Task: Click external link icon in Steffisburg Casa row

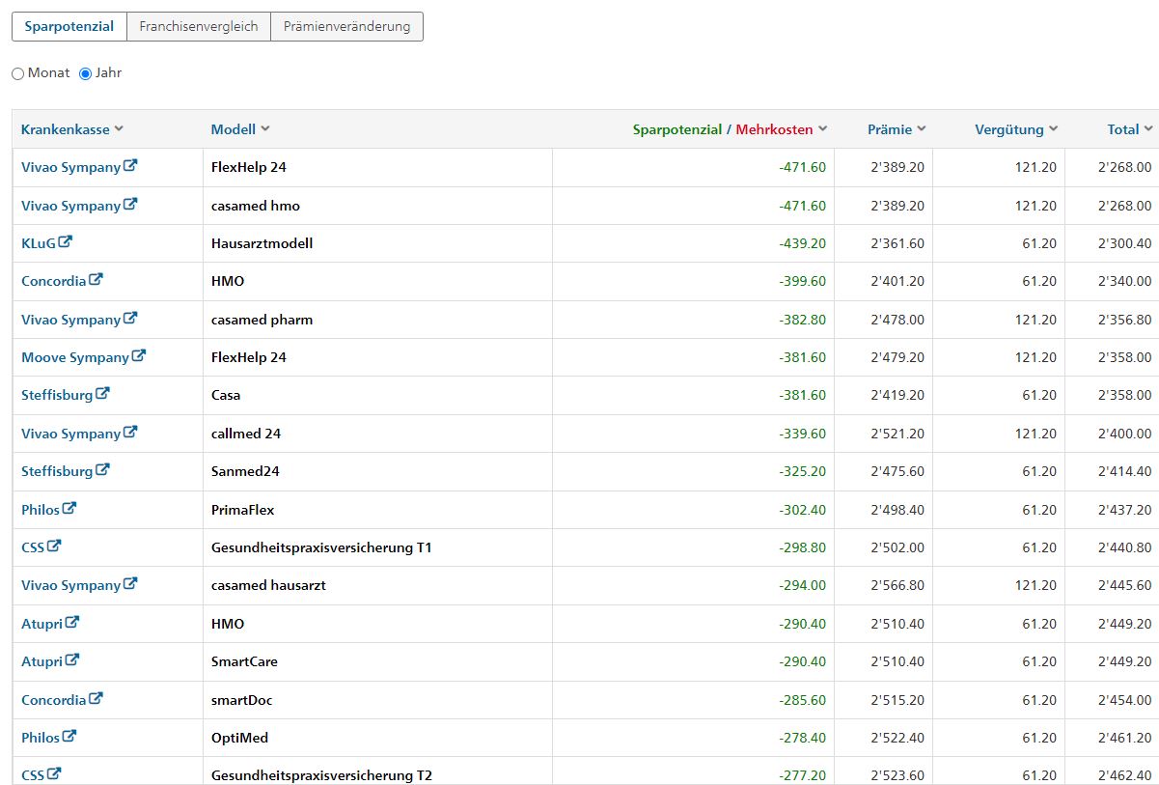Action: (x=103, y=394)
